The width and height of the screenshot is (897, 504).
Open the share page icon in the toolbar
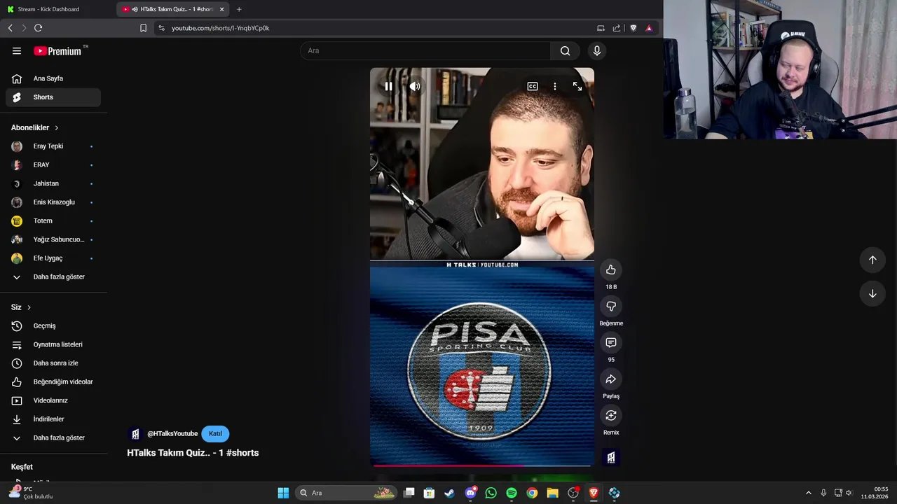(x=617, y=28)
